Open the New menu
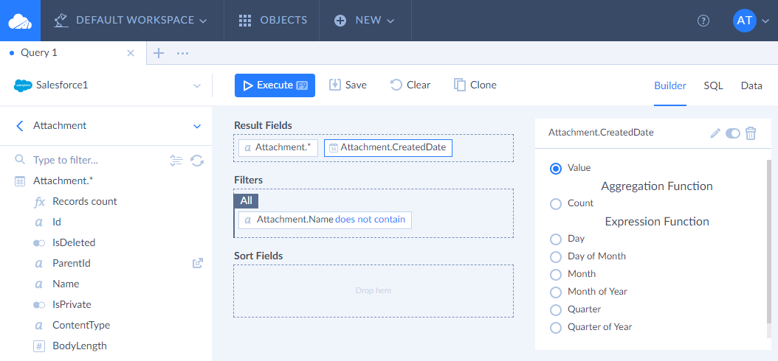 (365, 21)
